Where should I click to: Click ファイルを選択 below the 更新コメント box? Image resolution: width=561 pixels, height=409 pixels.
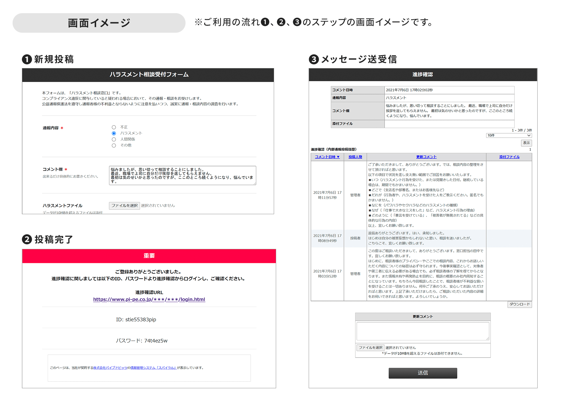(370, 348)
